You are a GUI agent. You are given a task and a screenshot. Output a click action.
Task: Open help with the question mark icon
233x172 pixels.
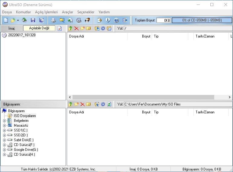coord(116,20)
